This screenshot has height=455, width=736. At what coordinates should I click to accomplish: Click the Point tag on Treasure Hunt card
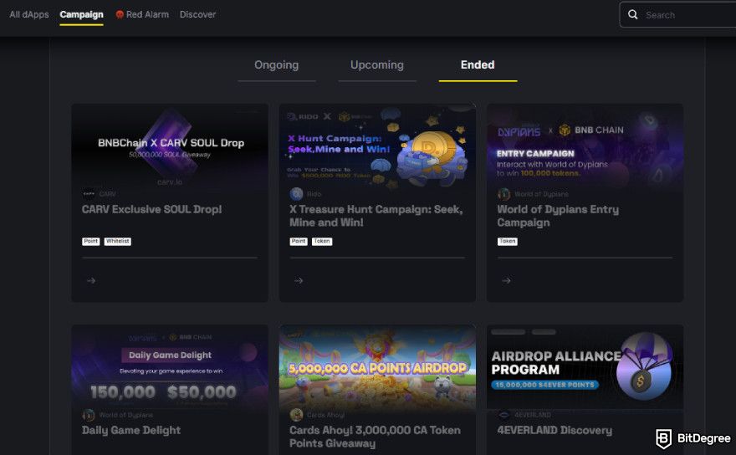(x=299, y=242)
